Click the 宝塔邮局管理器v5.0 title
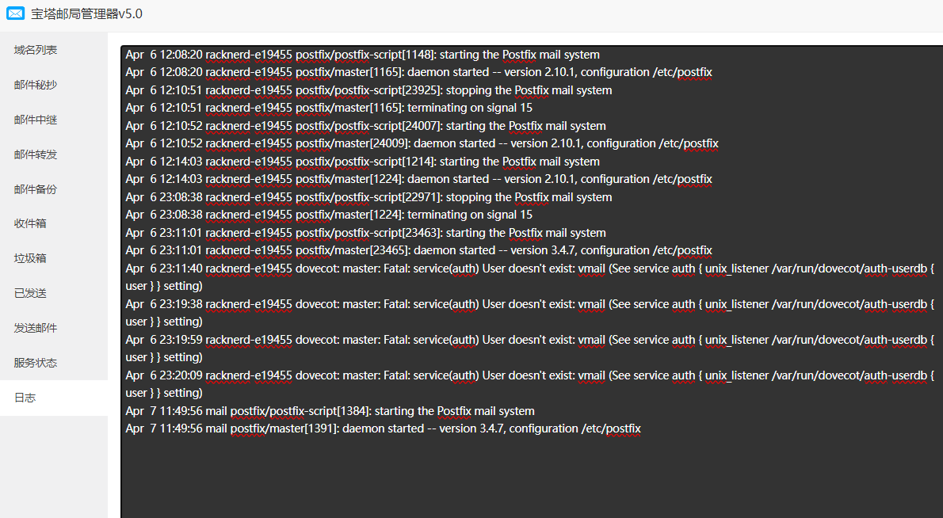 pos(86,13)
